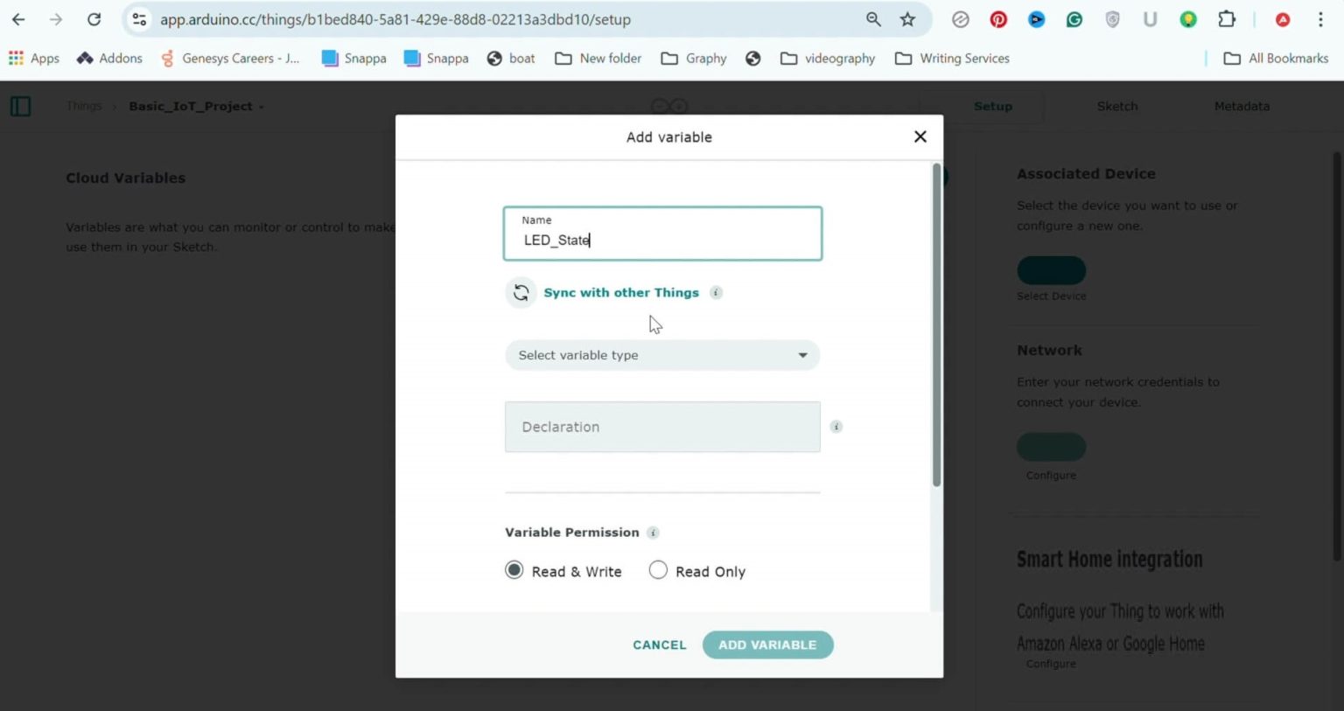Toggle the sidebar panel icon

tap(21, 107)
